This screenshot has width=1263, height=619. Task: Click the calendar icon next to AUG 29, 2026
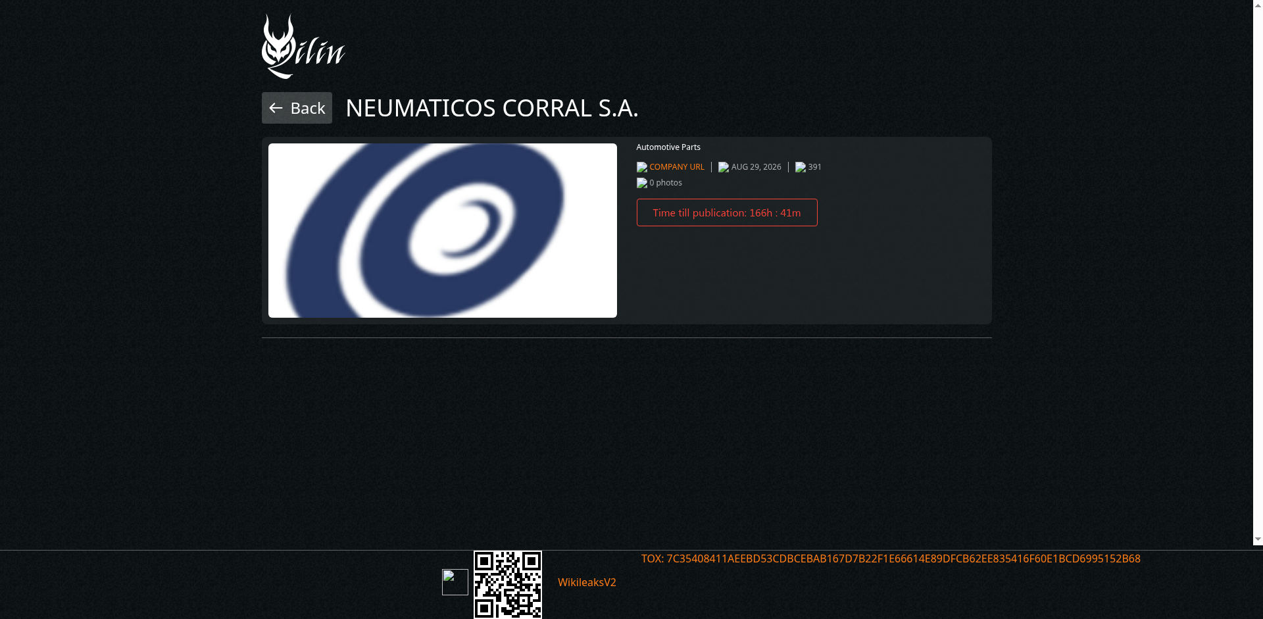[x=724, y=167]
